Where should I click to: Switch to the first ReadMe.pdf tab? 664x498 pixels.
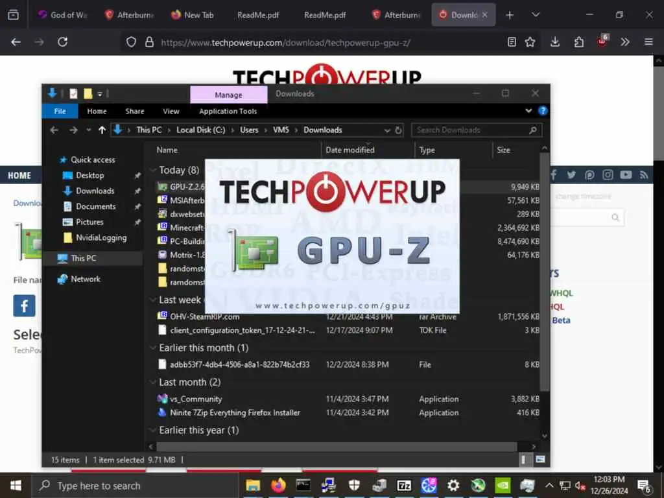click(x=258, y=15)
